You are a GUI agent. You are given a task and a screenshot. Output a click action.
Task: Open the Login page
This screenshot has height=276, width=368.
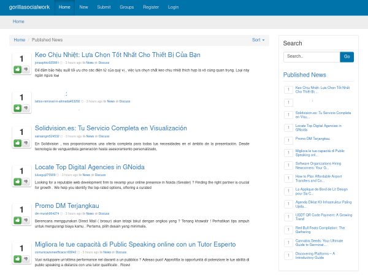click(x=173, y=7)
